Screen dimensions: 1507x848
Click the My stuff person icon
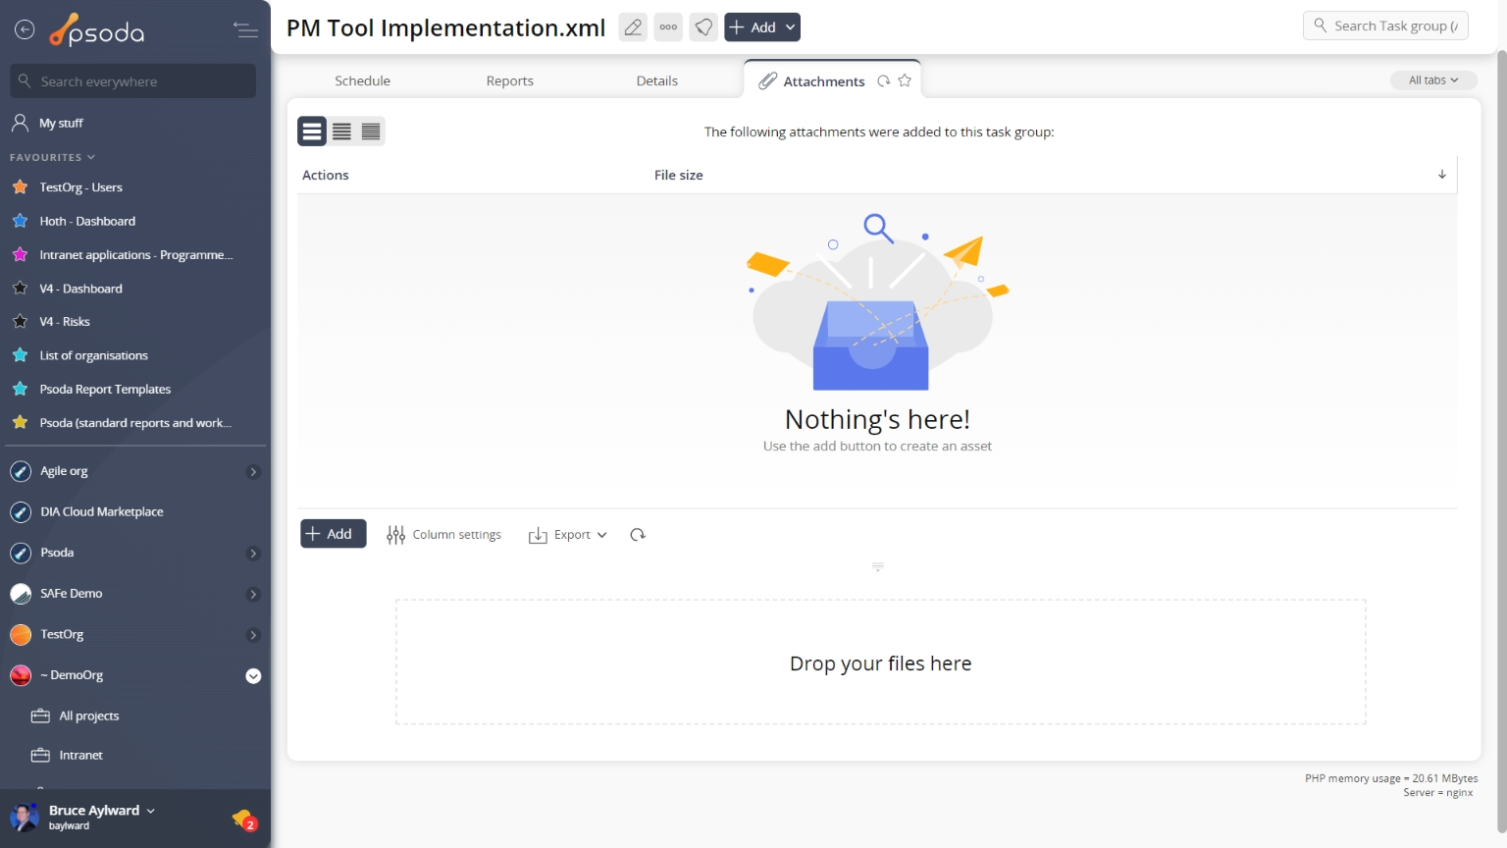20,123
